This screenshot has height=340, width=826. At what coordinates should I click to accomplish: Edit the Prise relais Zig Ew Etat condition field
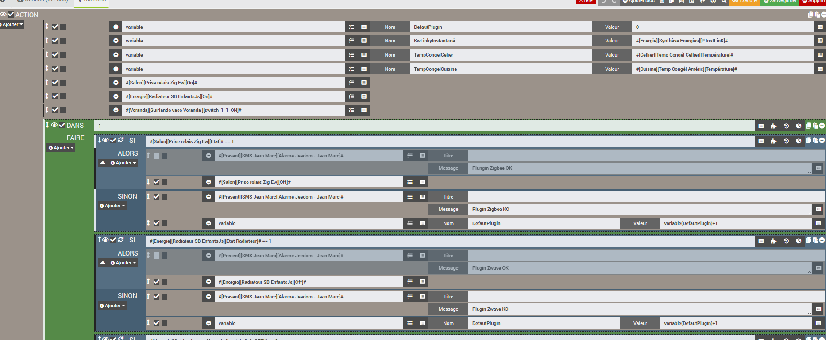[450, 141]
